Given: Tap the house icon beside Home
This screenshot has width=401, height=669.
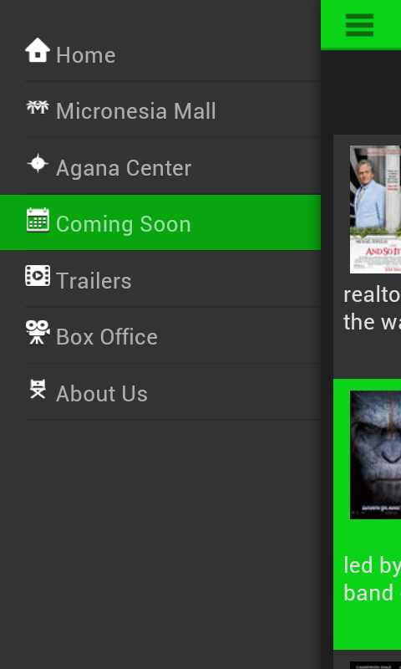Looking at the screenshot, I should pos(38,50).
